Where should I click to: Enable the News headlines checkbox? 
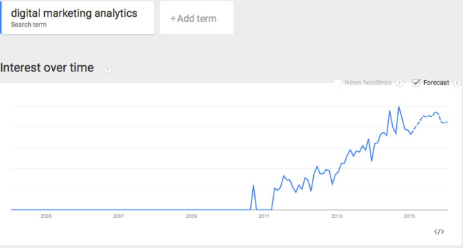click(x=337, y=83)
